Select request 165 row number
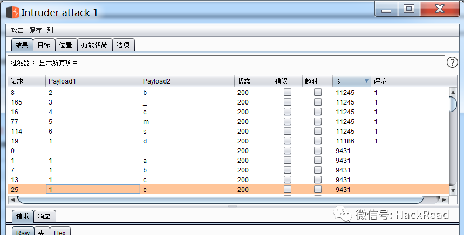 (x=17, y=102)
